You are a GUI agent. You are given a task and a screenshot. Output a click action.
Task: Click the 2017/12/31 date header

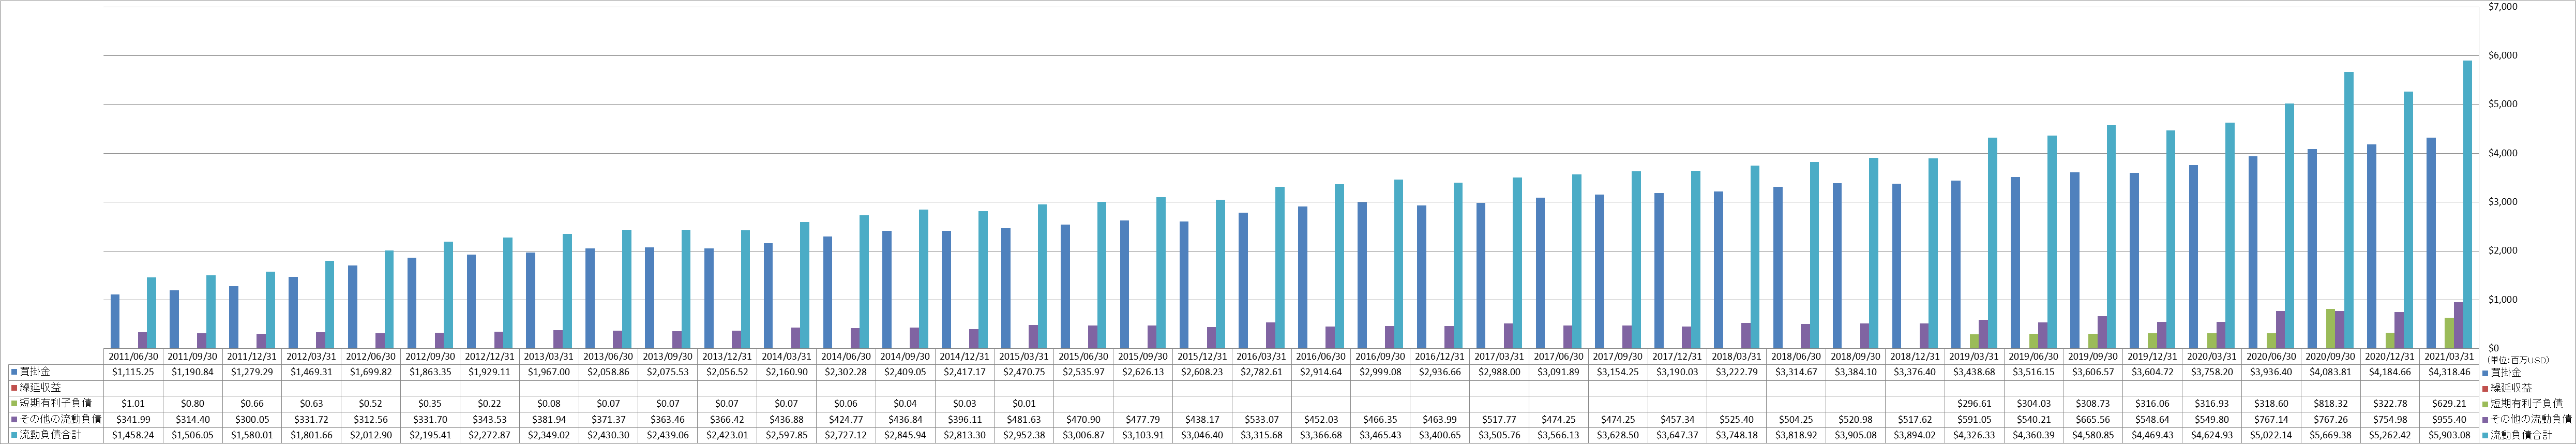(1677, 356)
